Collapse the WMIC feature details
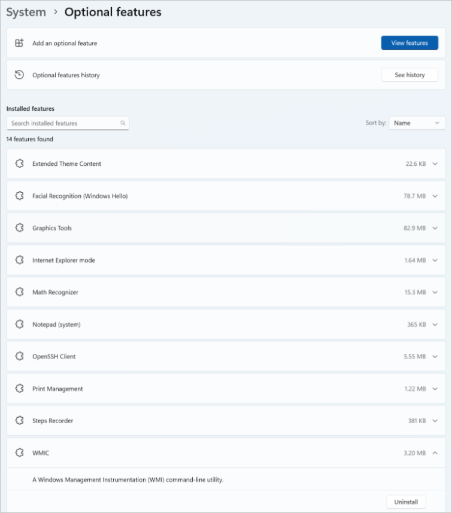 click(435, 453)
